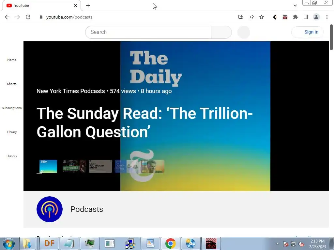Open the DF app in taskbar
Image resolution: width=334 pixels, height=250 pixels.
(x=50, y=243)
